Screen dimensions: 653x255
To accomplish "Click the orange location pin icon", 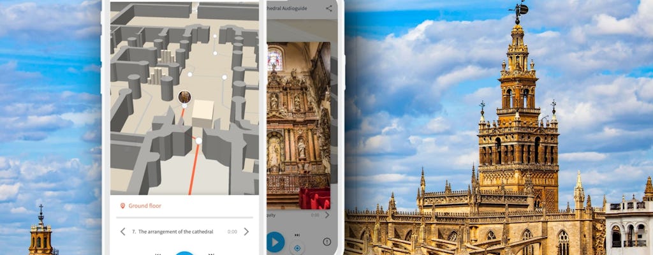I will [122, 206].
